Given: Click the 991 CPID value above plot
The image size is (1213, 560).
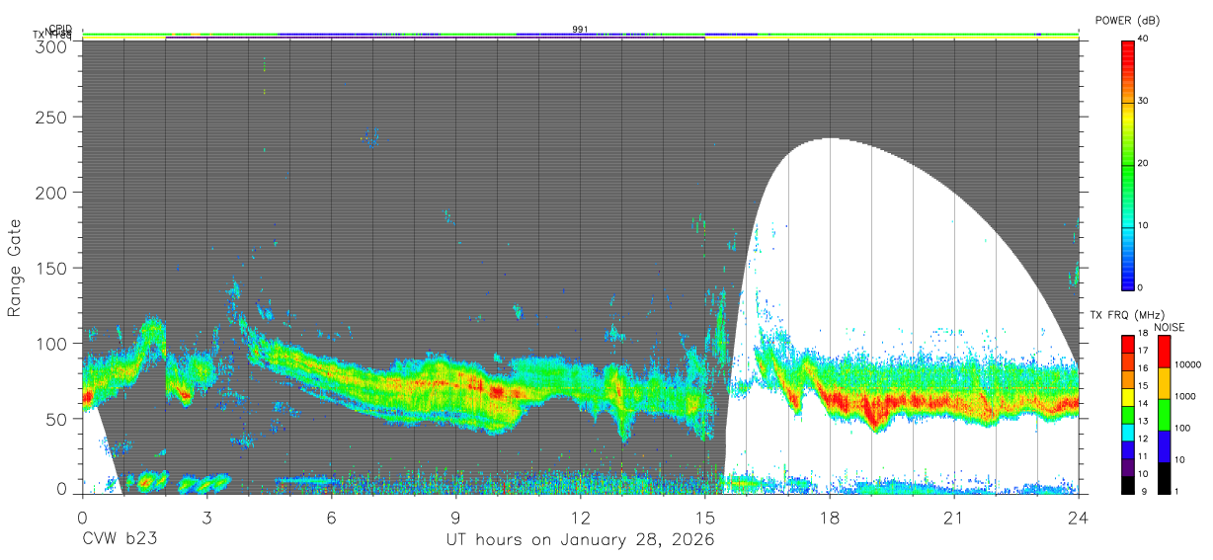Looking at the screenshot, I should [x=581, y=30].
